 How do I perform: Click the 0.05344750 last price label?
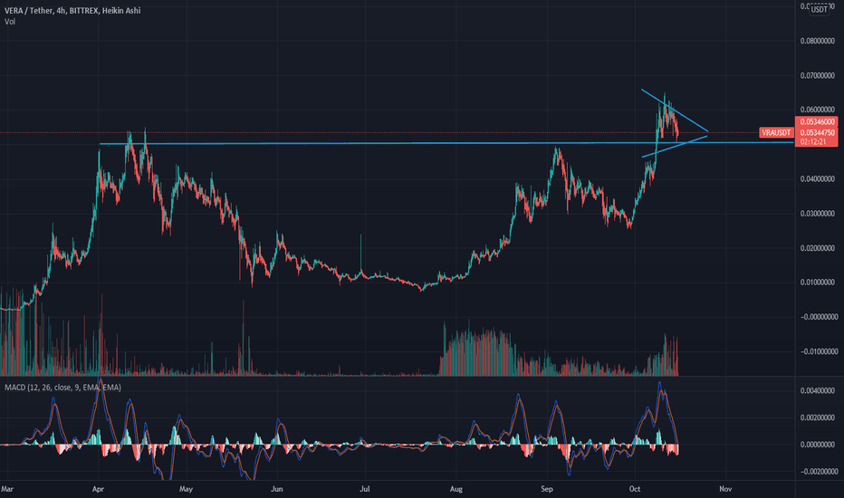tap(817, 132)
